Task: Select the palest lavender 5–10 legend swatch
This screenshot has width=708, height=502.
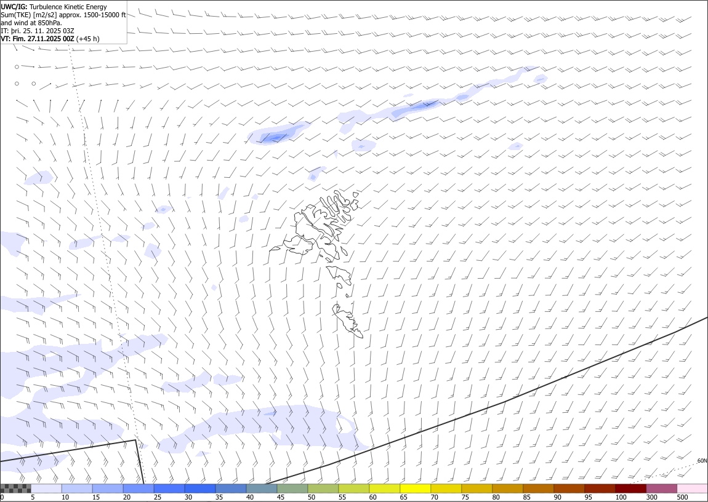Action: click(46, 488)
